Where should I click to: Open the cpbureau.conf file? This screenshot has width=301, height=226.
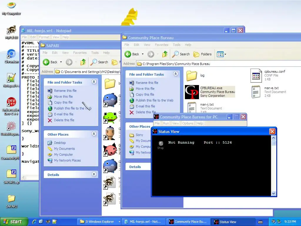point(256,76)
